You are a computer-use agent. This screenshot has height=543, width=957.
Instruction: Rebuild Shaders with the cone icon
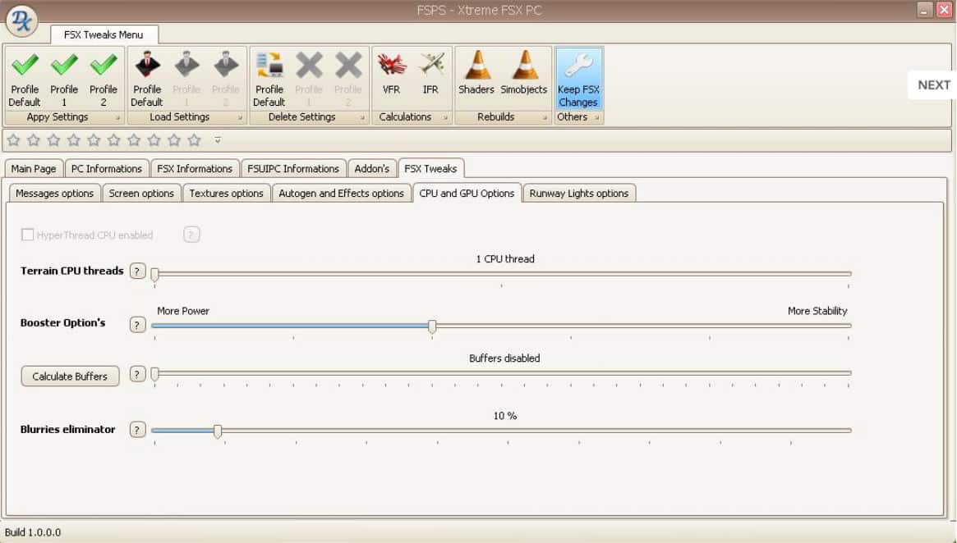pyautogui.click(x=476, y=76)
